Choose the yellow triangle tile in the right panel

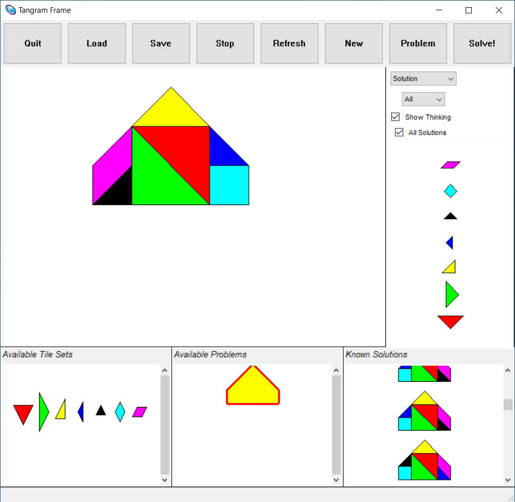450,267
